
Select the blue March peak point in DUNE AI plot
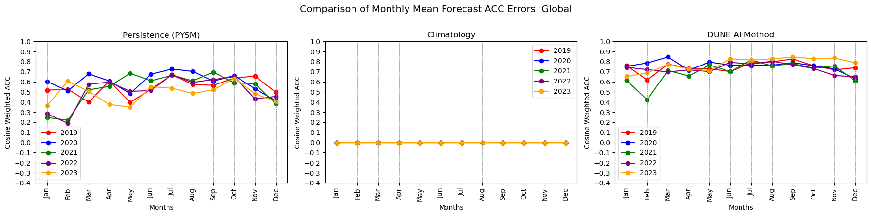(668, 57)
